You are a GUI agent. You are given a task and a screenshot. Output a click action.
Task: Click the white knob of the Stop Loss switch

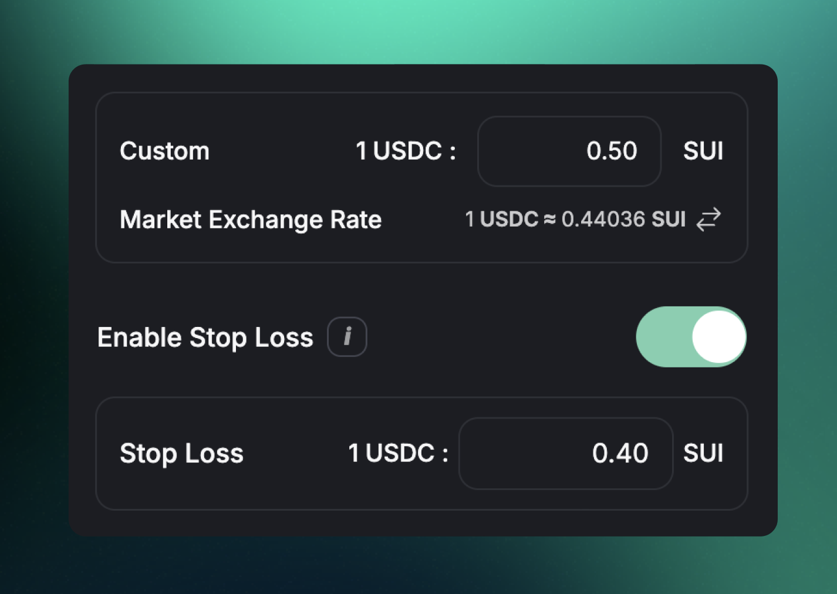(x=718, y=337)
